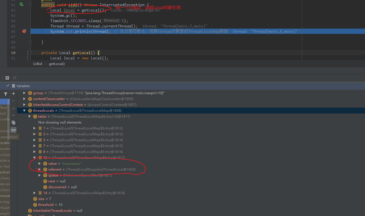Expand the queue field arrow
This screenshot has height=216, width=365.
pyautogui.click(x=40, y=175)
